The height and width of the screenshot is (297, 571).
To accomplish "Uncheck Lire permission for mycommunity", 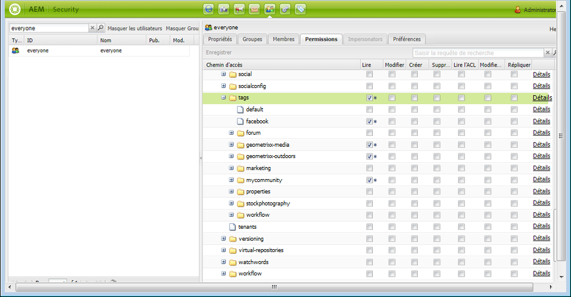I will (369, 180).
